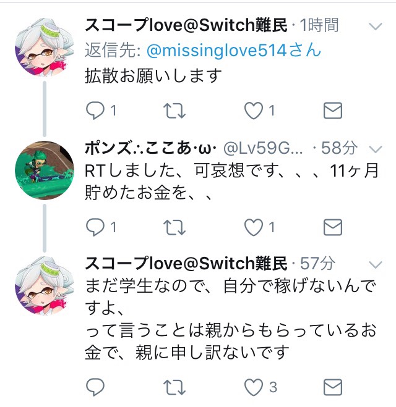The image size is (396, 407).
Task: Open スコープlove@Switch難民 name on first tweet
Action: 186,25
